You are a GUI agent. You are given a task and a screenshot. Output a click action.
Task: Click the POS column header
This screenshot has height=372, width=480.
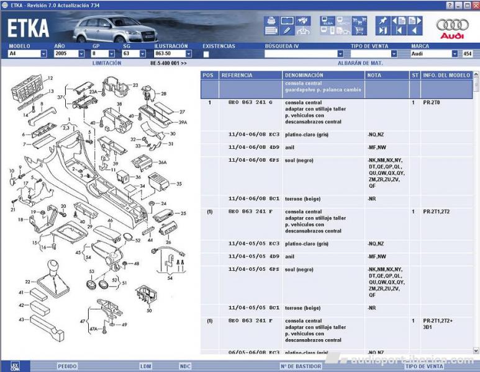click(208, 75)
